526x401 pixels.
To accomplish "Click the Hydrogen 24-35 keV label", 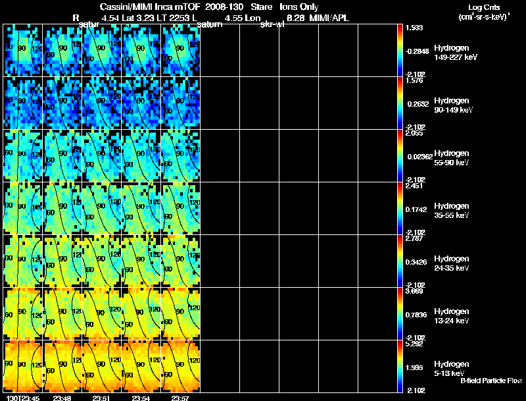I will point(452,263).
